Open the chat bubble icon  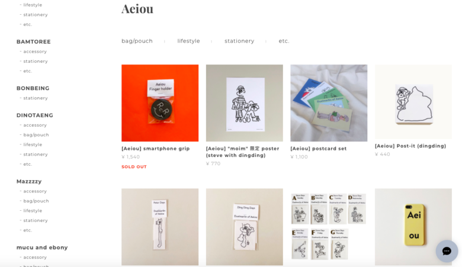(x=447, y=251)
